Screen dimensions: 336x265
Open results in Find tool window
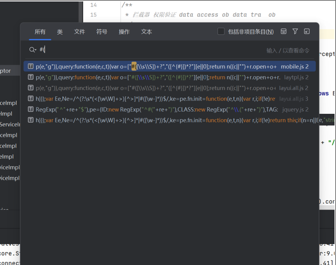pos(307,31)
